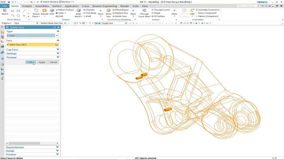Switch to the View tab
This screenshot has width=284, height=160.
click(145, 6)
